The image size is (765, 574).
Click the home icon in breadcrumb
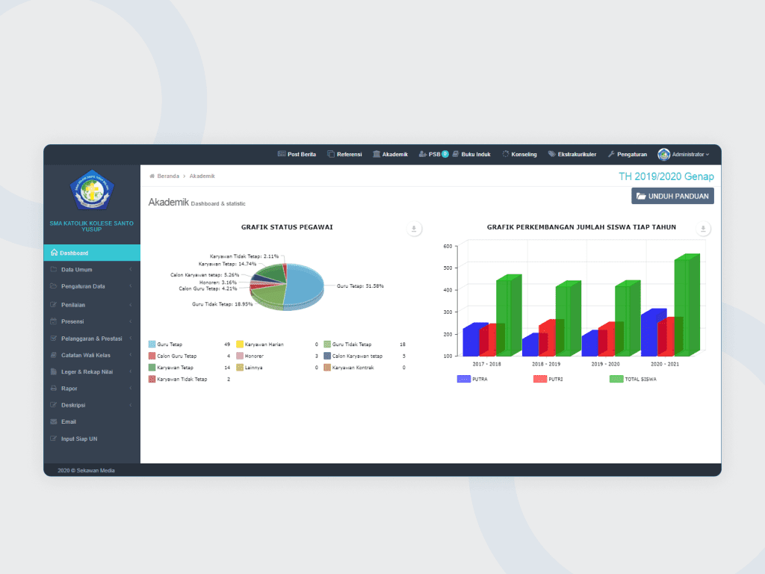(152, 176)
